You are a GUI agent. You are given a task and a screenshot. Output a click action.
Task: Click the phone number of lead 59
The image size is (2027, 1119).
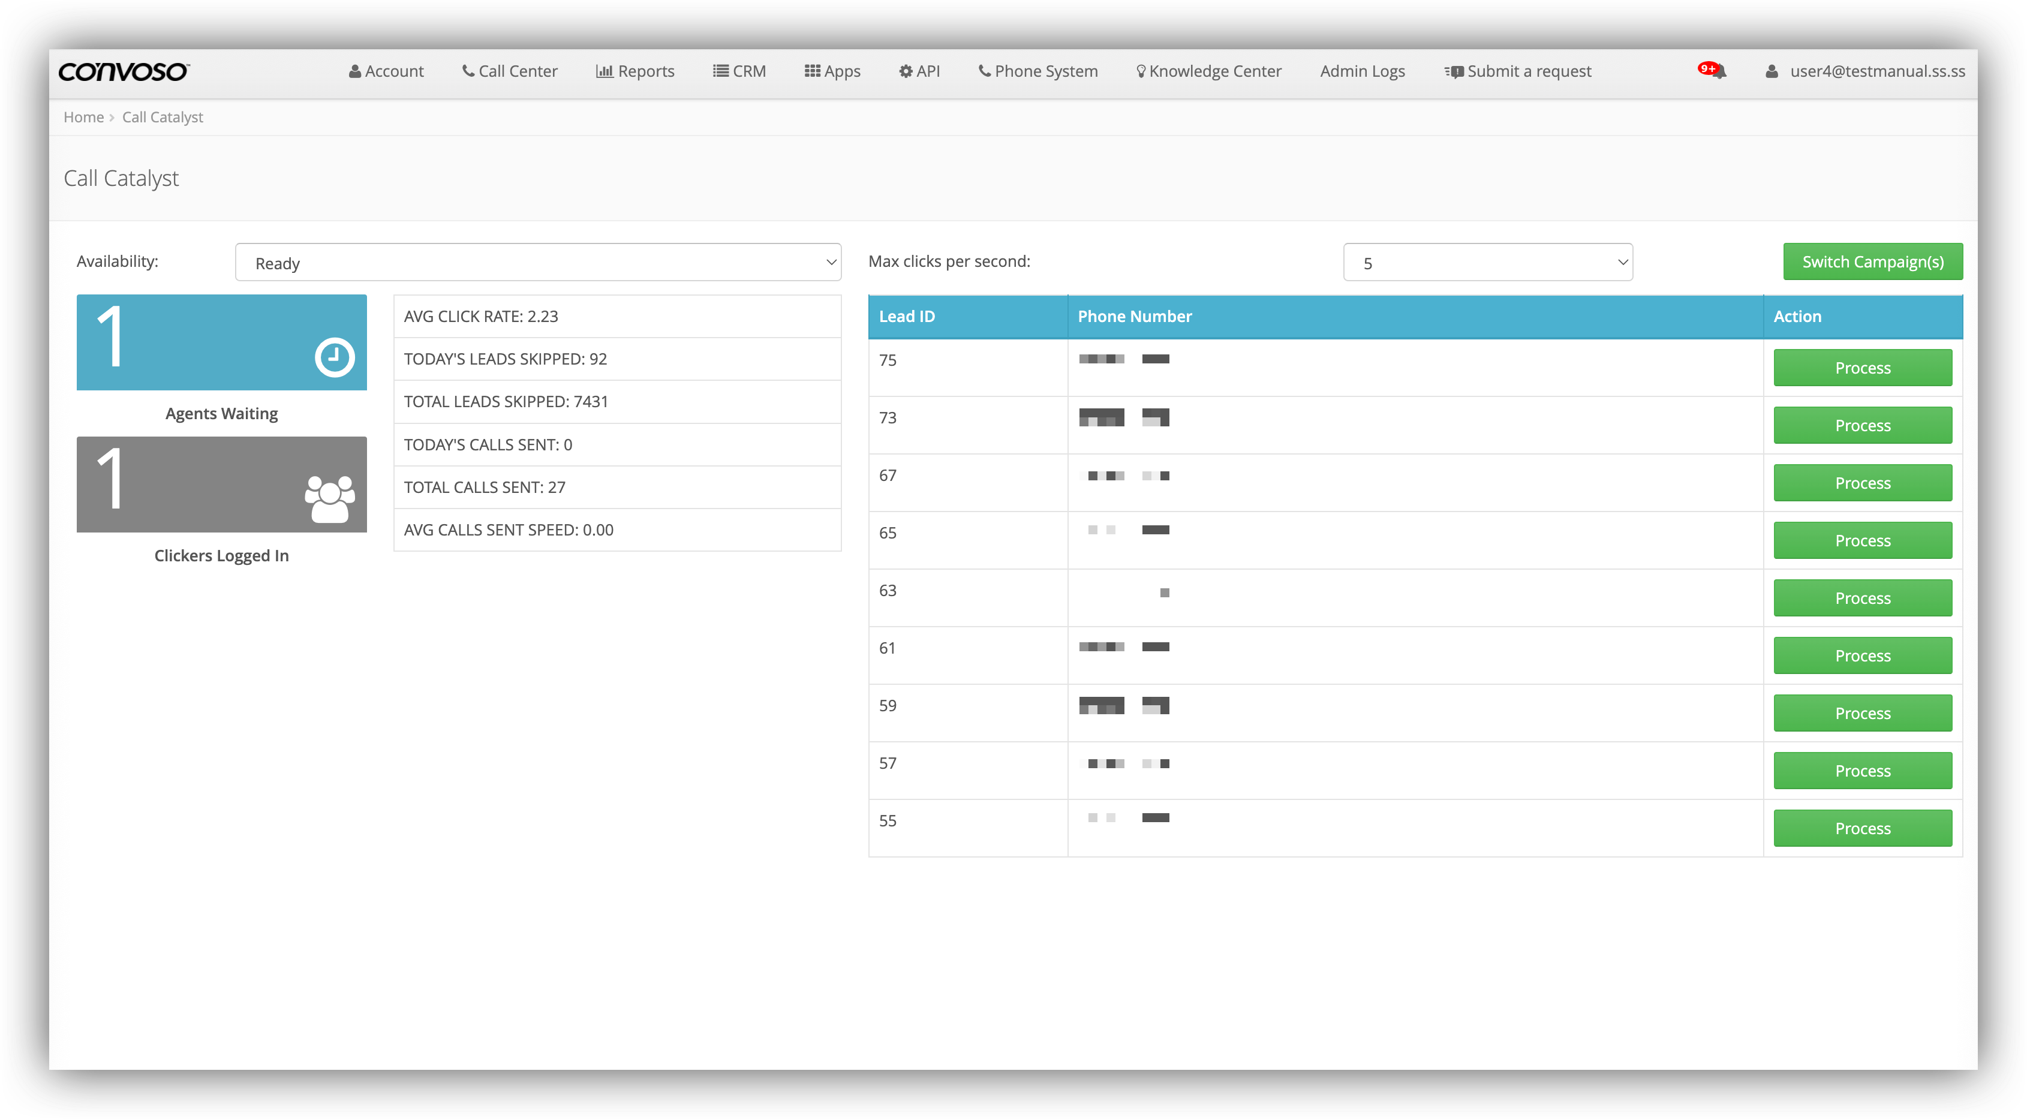click(1124, 705)
